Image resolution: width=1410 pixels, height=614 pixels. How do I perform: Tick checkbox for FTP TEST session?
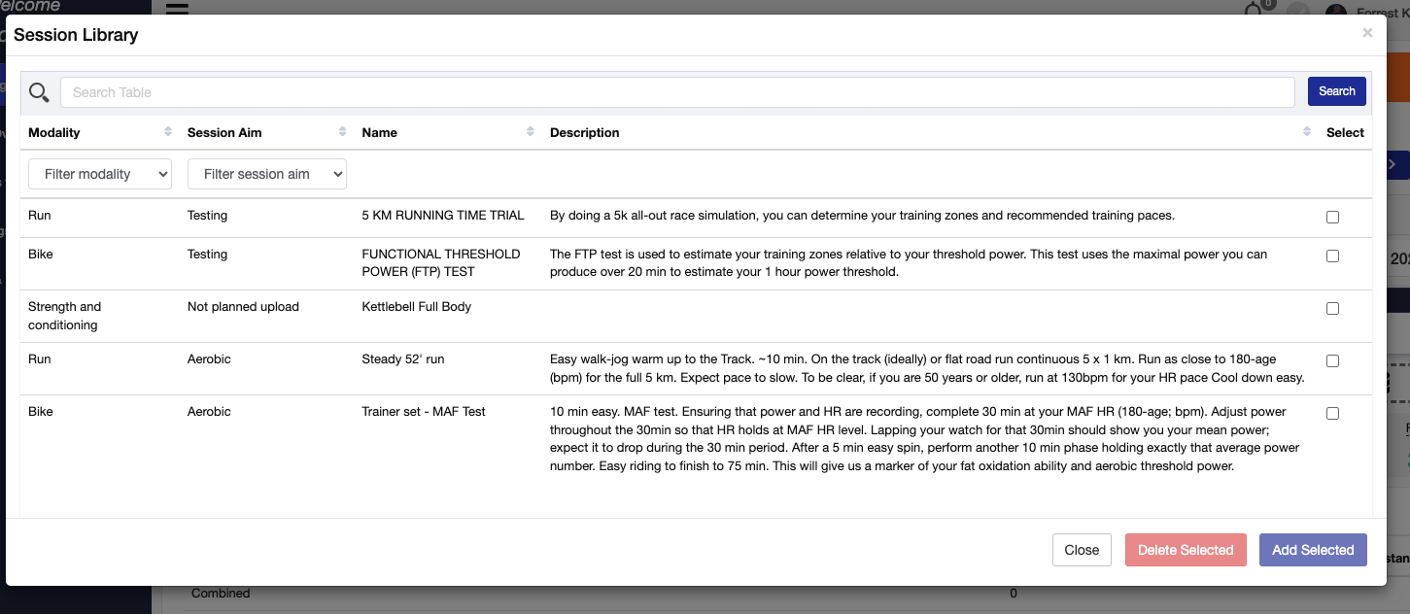pyautogui.click(x=1332, y=256)
